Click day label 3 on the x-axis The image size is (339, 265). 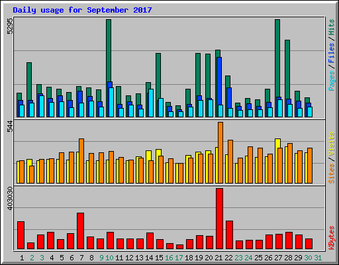pyautogui.click(x=42, y=258)
